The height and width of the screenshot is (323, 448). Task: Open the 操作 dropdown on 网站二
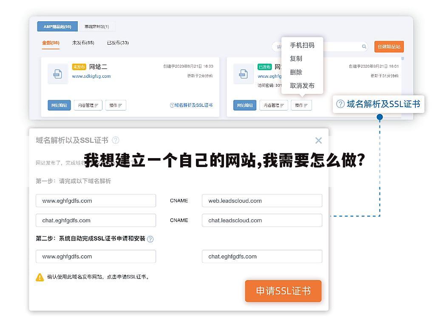[116, 105]
